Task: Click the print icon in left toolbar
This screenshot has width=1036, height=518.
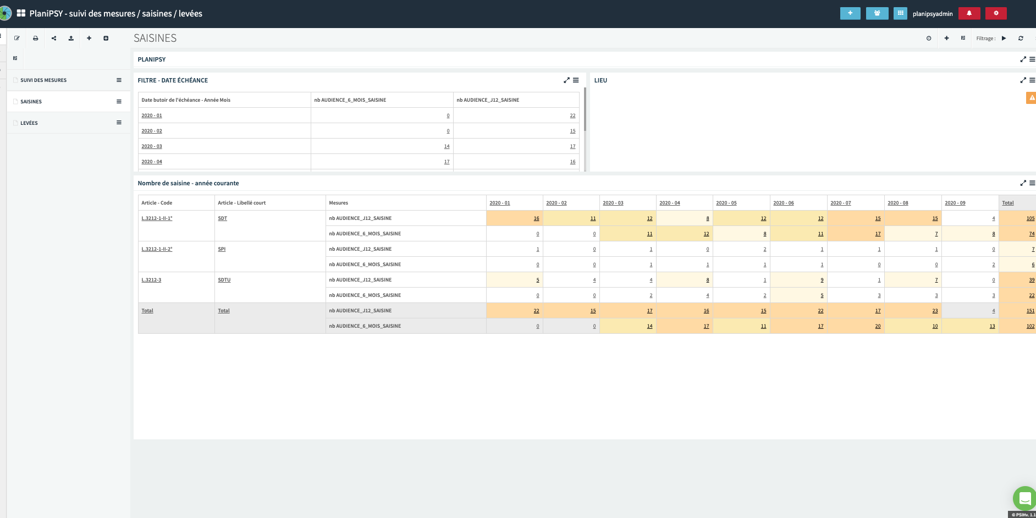Action: (x=35, y=38)
